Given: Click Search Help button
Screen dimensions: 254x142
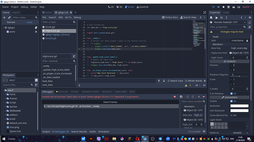Looking at the screenshot, I should (x=188, y=18).
